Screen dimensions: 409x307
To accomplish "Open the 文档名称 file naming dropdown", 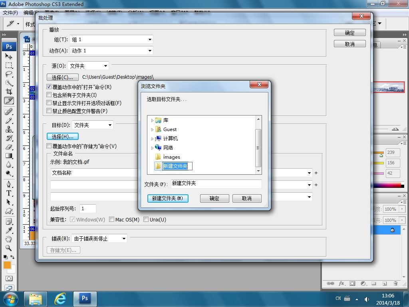I will pyautogui.click(x=309, y=173).
